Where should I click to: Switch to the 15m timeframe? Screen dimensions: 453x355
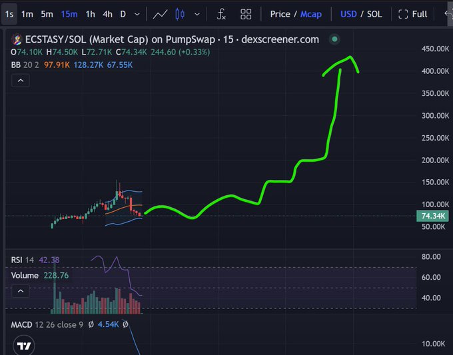(69, 14)
